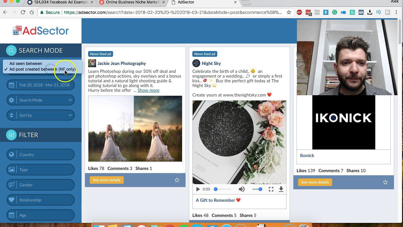
Task: Expand the Sort by dropdown
Action: [41, 115]
